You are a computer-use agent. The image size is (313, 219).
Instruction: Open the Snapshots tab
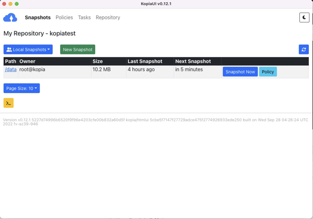[38, 18]
